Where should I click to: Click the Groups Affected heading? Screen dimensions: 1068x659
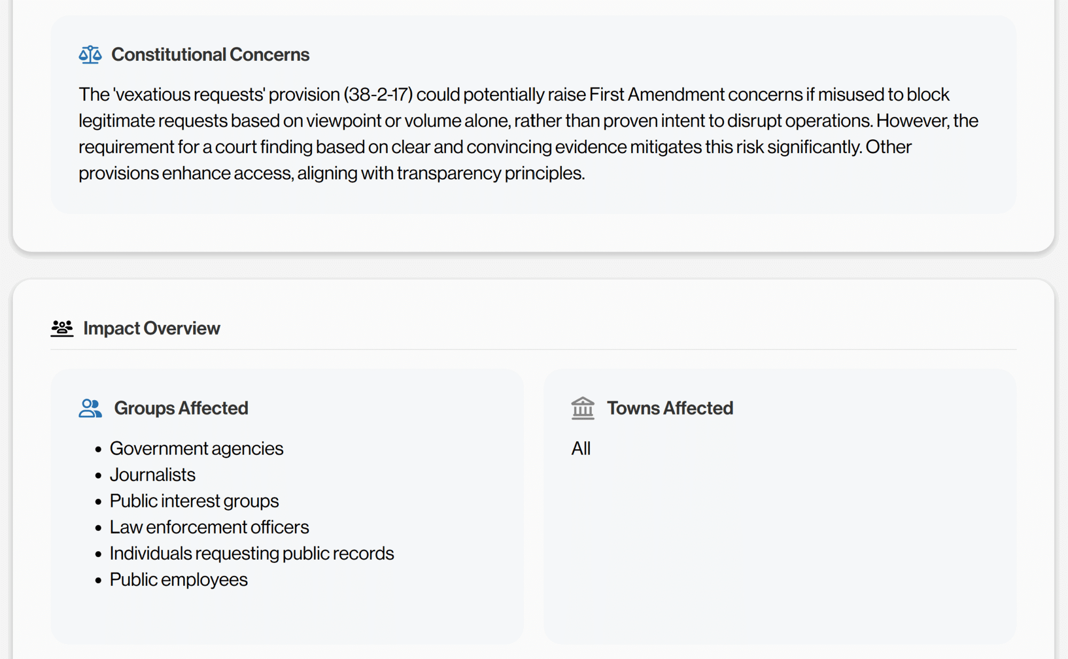click(181, 408)
